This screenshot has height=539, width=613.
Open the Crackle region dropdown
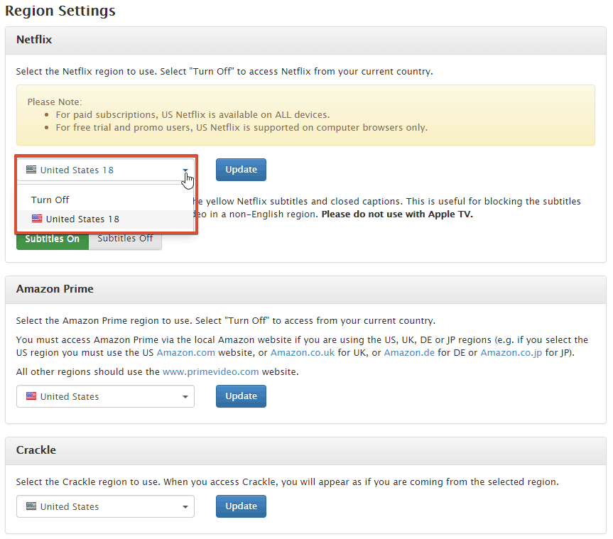point(105,506)
